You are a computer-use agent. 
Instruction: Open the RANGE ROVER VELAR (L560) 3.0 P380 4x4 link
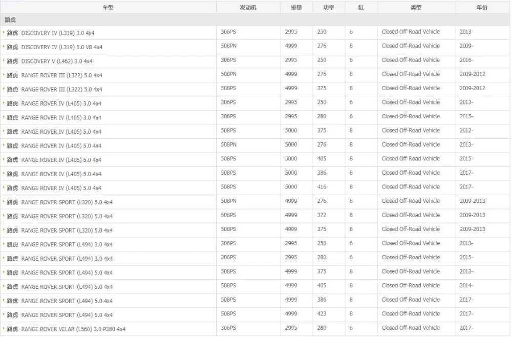click(x=73, y=329)
